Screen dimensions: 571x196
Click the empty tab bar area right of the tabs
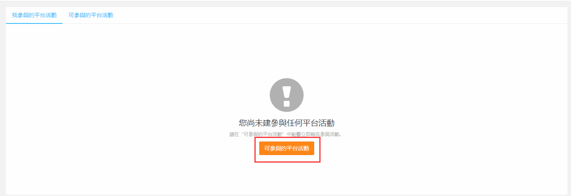point(342,15)
